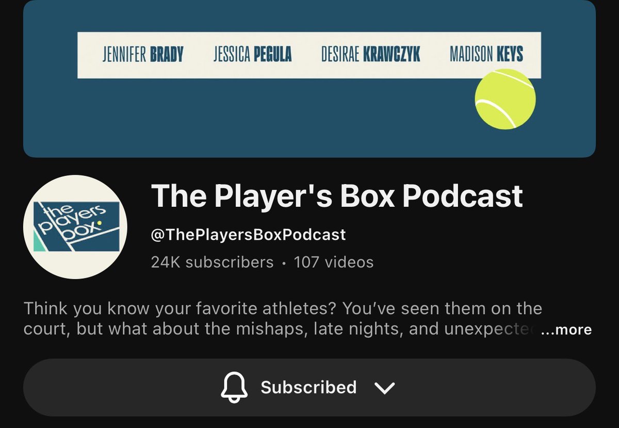The width and height of the screenshot is (619, 428).
Task: Click Jessica Pegula name on banner
Action: (252, 55)
